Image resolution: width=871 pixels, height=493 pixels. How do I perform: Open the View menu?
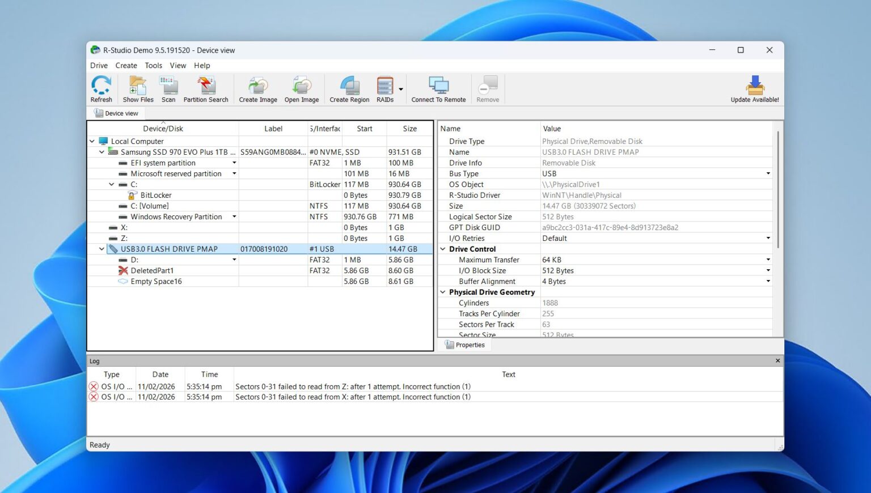tap(177, 65)
